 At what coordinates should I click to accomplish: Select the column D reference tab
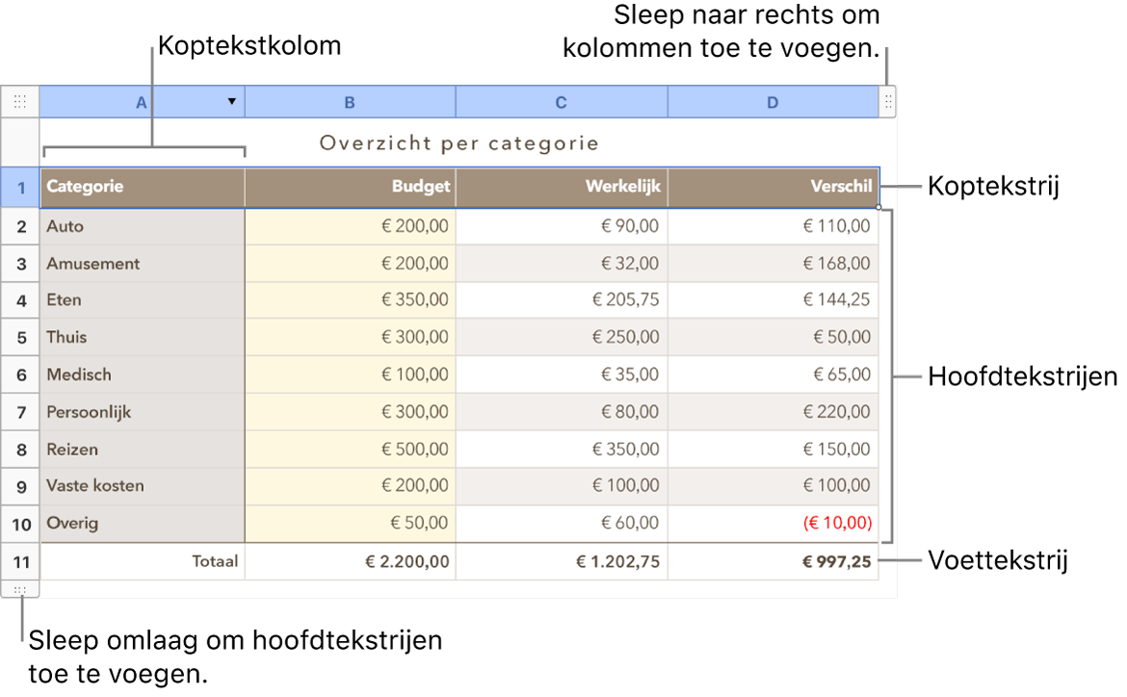pyautogui.click(x=772, y=101)
